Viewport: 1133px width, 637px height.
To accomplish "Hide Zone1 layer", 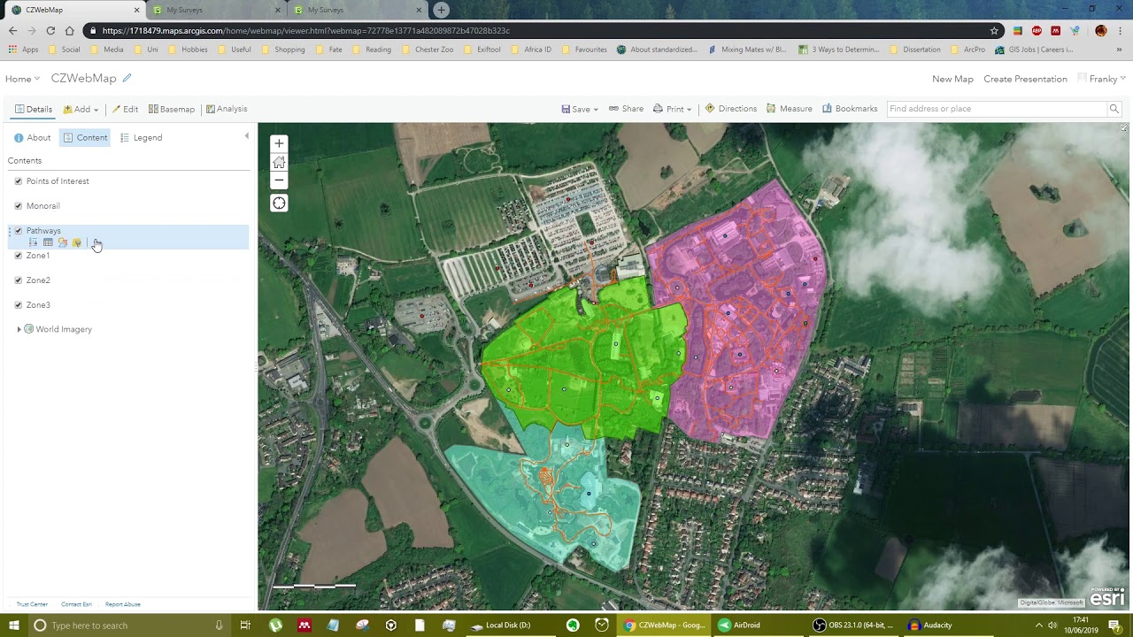I will [19, 256].
